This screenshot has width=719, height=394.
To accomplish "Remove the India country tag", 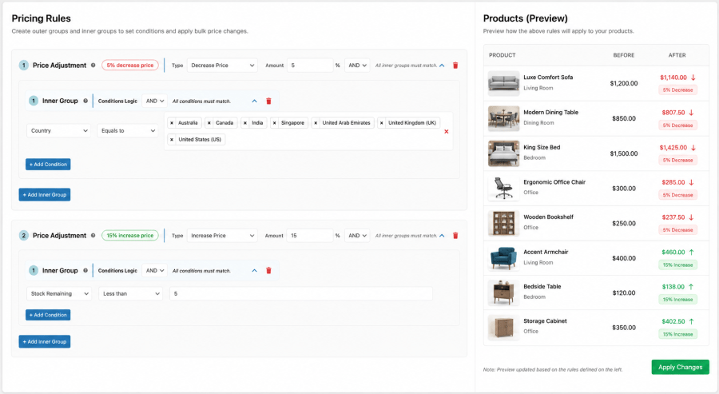I will click(245, 123).
